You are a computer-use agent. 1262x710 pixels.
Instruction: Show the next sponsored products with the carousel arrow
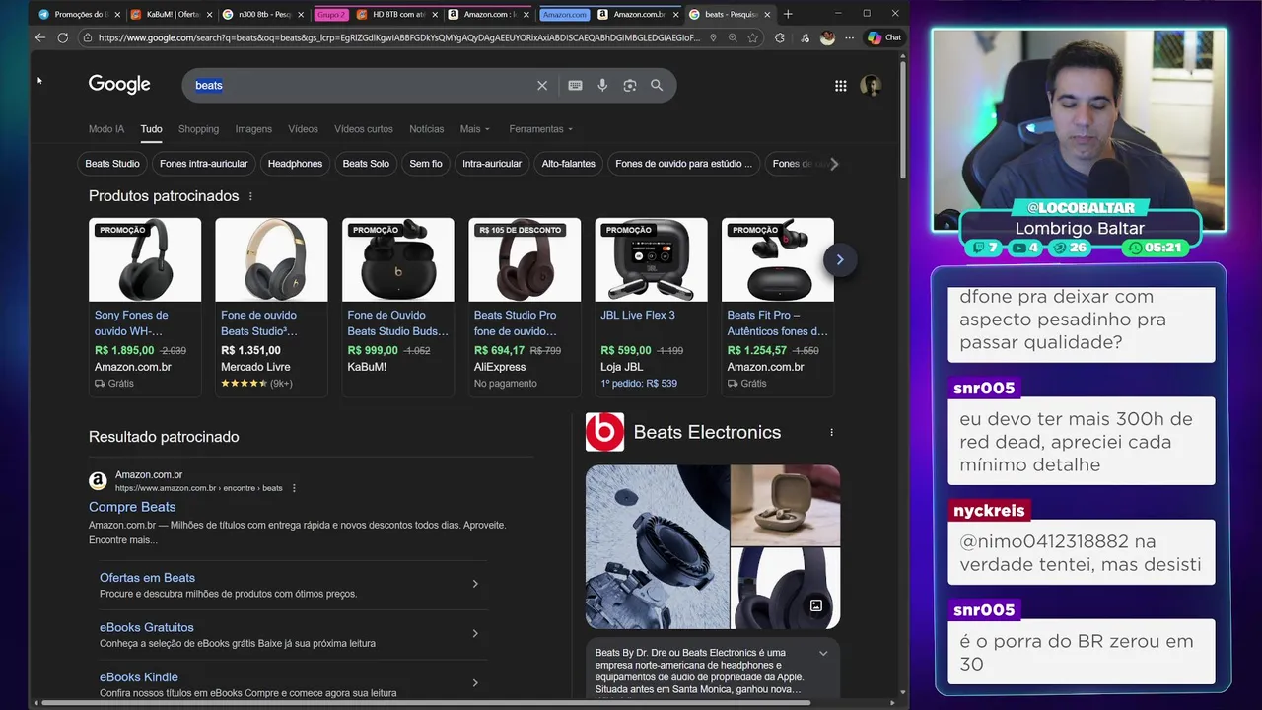tap(840, 259)
